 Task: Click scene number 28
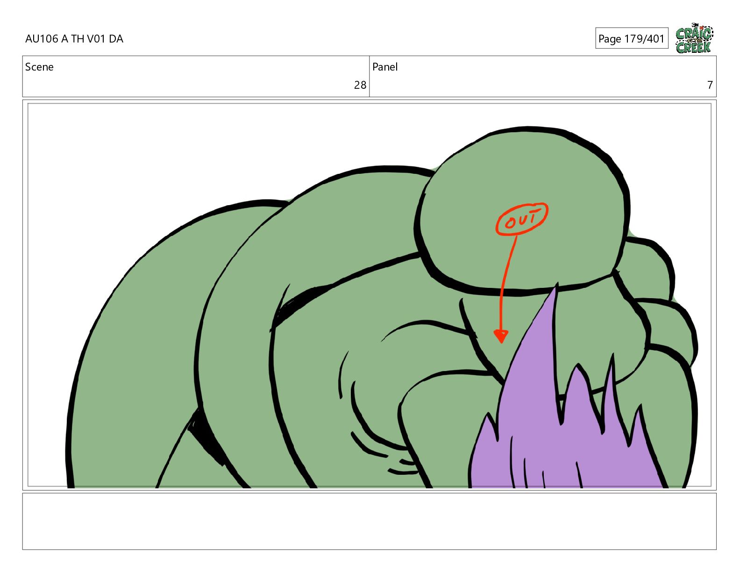tap(360, 85)
